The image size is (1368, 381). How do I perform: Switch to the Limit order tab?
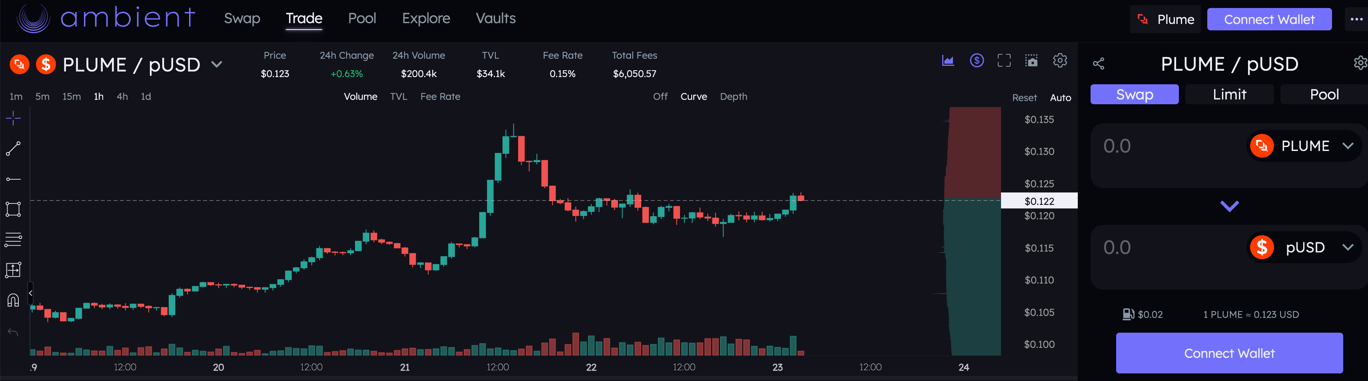[x=1229, y=95]
